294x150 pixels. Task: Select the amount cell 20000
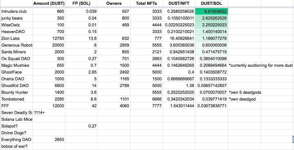coord(49,45)
